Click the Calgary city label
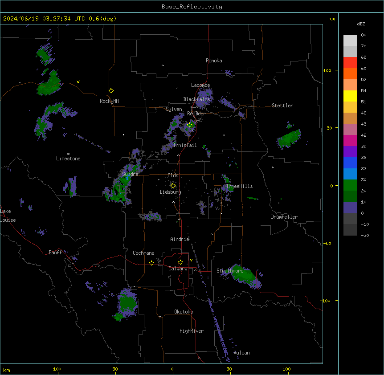The width and height of the screenshot is (384, 375). [178, 269]
